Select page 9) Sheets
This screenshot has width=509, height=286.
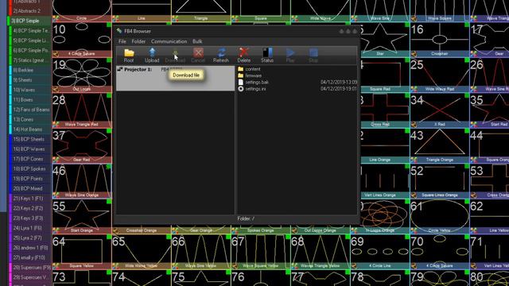pos(30,80)
